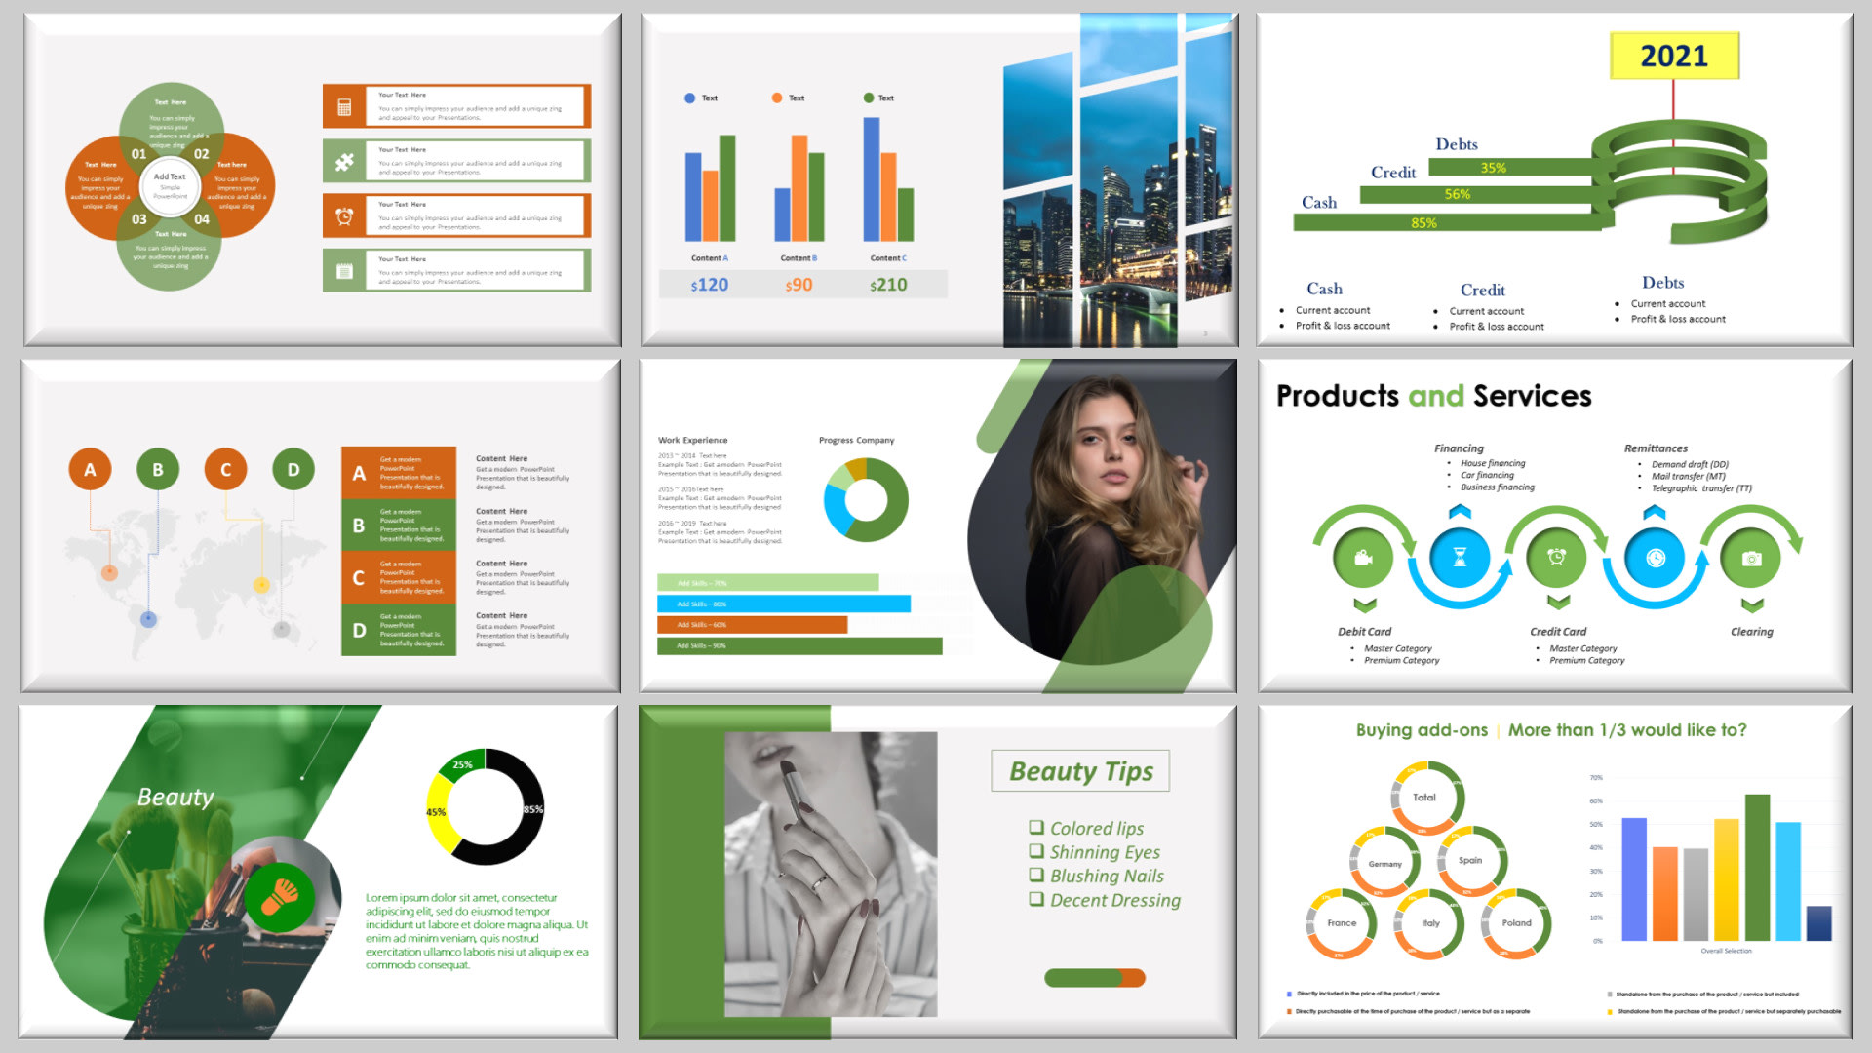Check the Shinning Eyes checkbox
This screenshot has width=1872, height=1053.
click(1036, 851)
